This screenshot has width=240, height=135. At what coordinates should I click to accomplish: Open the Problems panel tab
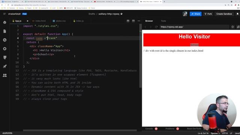tap(170, 129)
